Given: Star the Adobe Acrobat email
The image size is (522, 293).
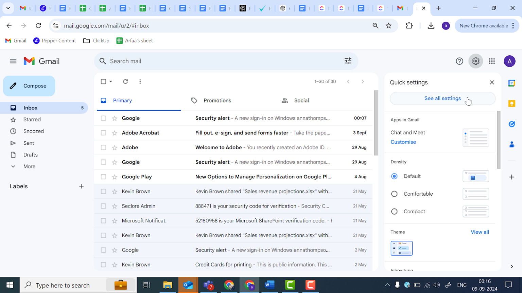Looking at the screenshot, I should (114, 133).
